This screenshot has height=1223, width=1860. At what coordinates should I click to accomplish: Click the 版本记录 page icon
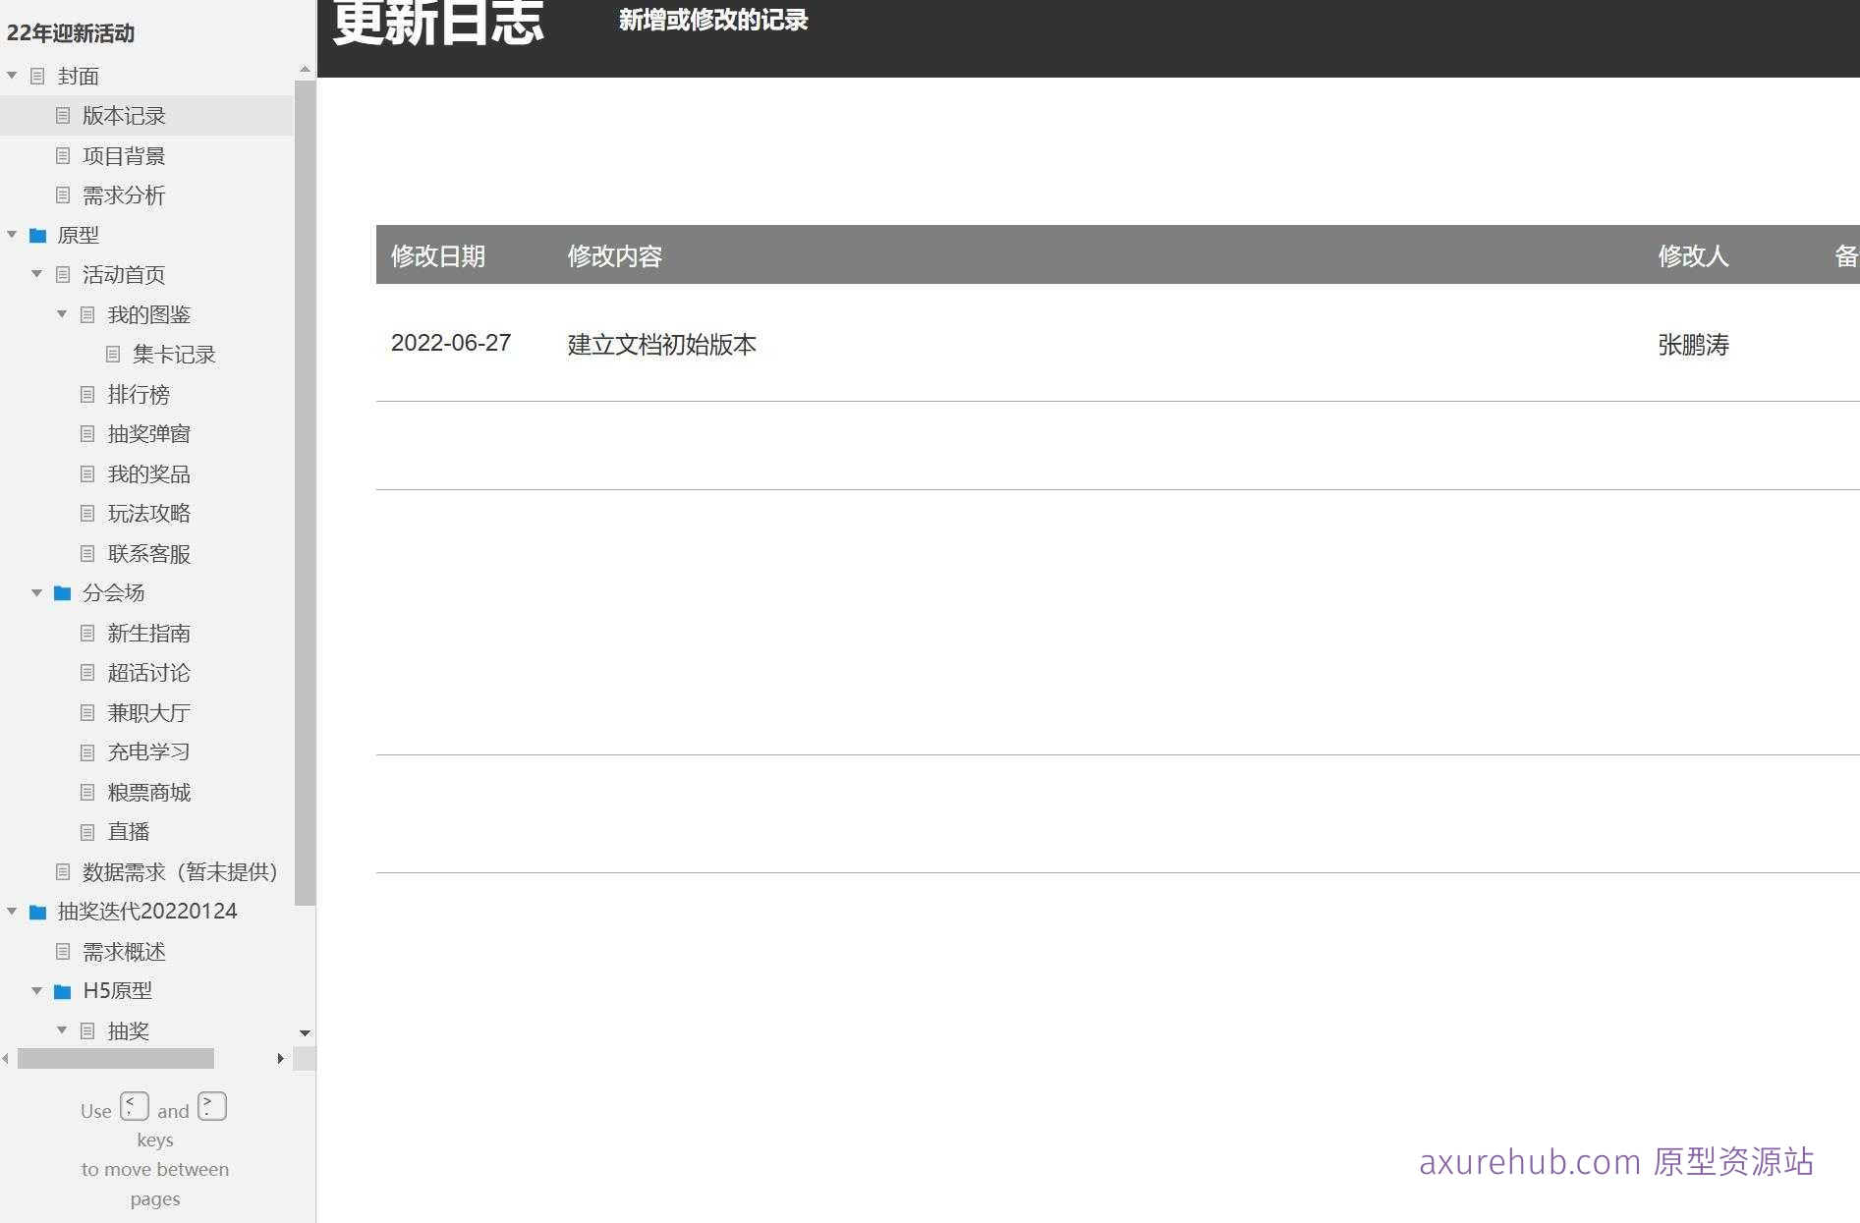(63, 116)
